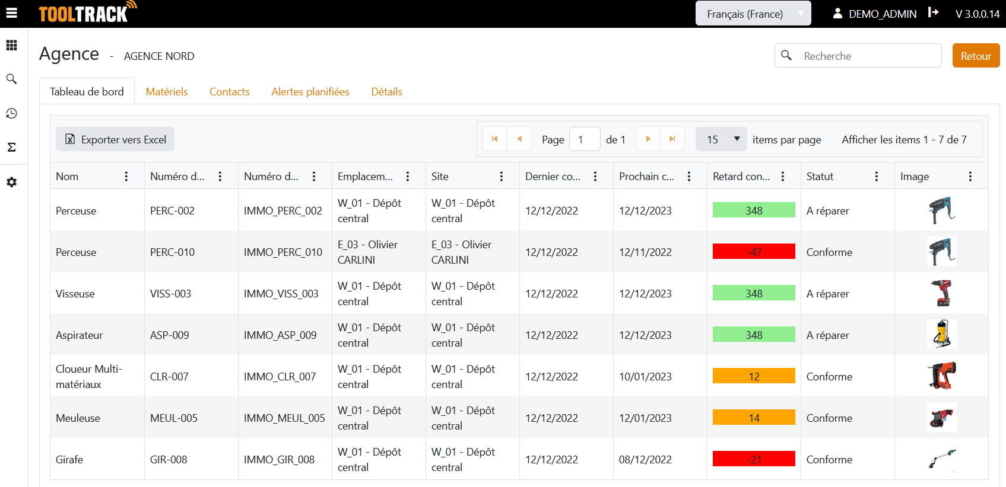Go to next page of results
This screenshot has height=487, width=1006.
click(648, 139)
